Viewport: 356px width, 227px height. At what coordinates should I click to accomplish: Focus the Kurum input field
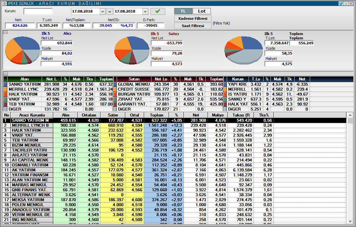[x=38, y=11]
